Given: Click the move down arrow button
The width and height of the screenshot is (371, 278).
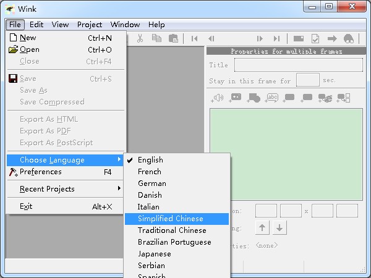Looking at the screenshot, I should click(280, 228).
